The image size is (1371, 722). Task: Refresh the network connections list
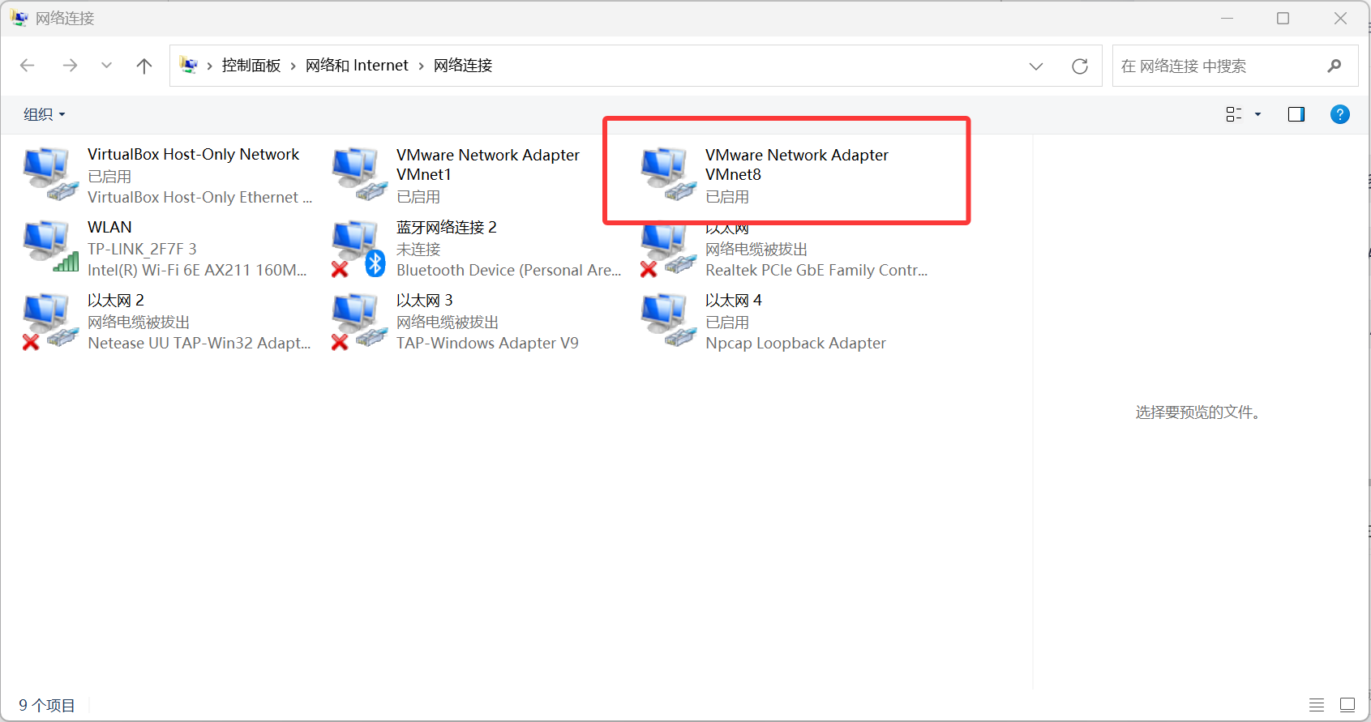(x=1080, y=66)
